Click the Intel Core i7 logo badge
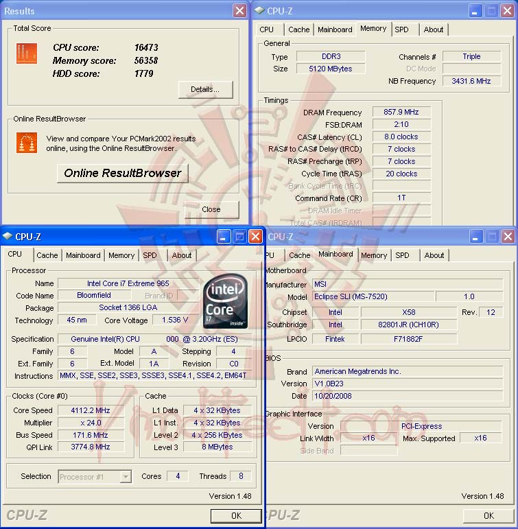Image resolution: width=518 pixels, height=529 pixels. tap(226, 301)
